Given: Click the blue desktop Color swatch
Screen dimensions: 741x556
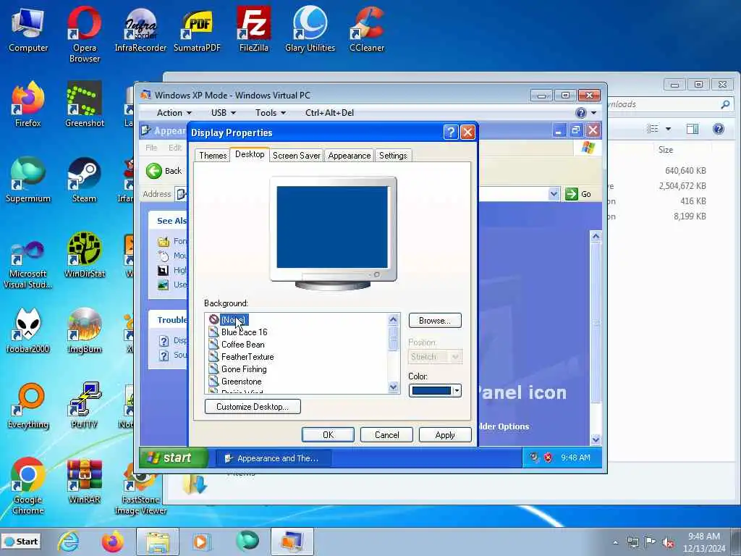Looking at the screenshot, I should point(431,390).
